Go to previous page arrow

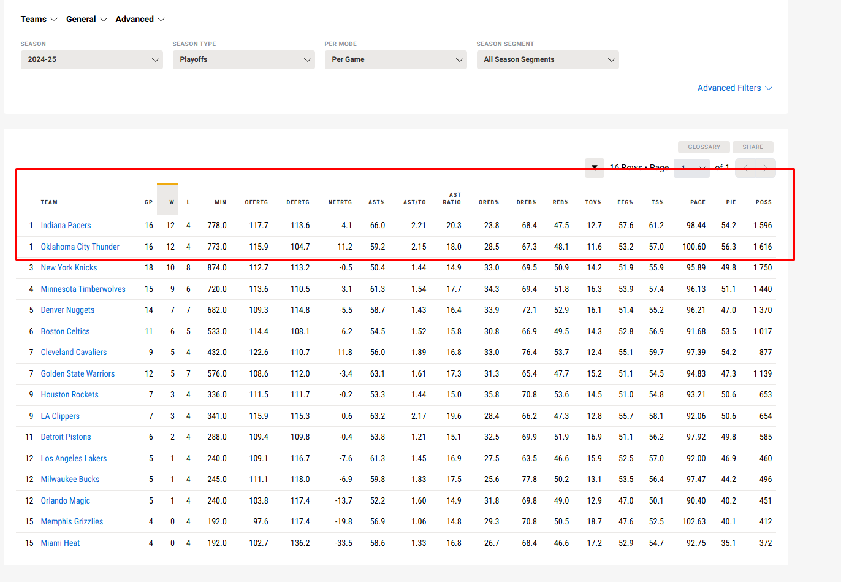tap(745, 167)
